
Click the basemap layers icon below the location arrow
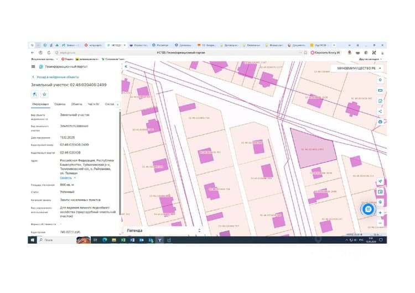[380, 192]
